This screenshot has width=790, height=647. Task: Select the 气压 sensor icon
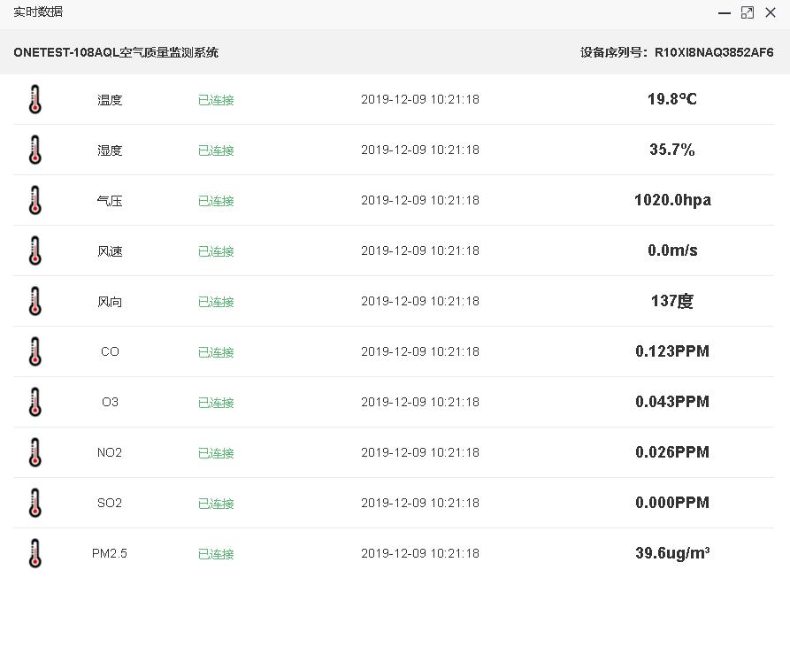click(x=35, y=200)
